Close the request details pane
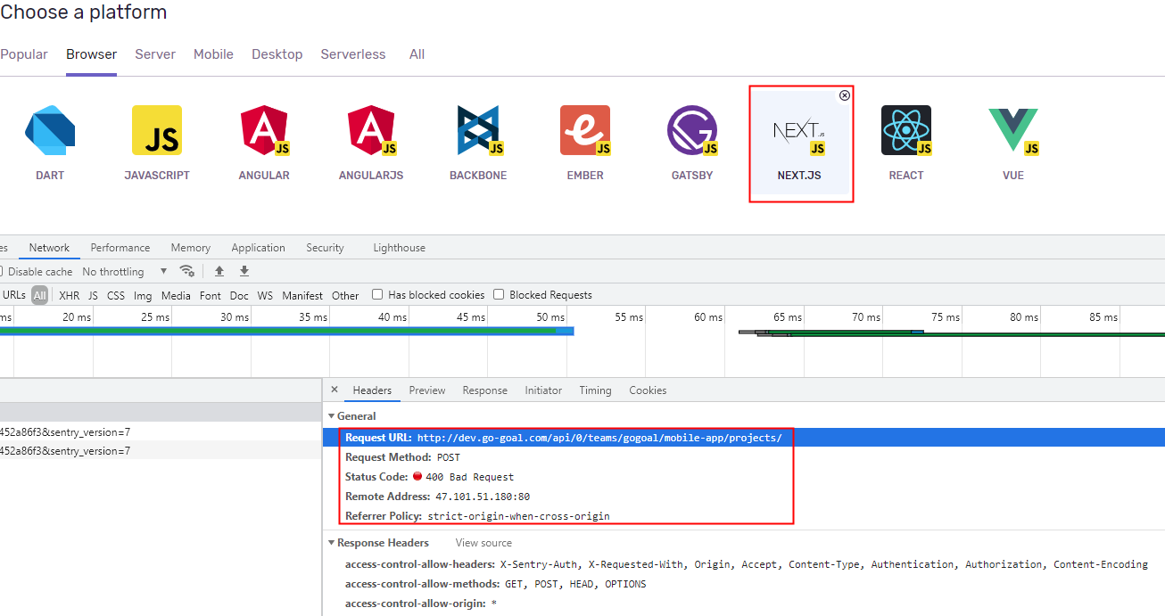The height and width of the screenshot is (616, 1165). pyautogui.click(x=335, y=390)
